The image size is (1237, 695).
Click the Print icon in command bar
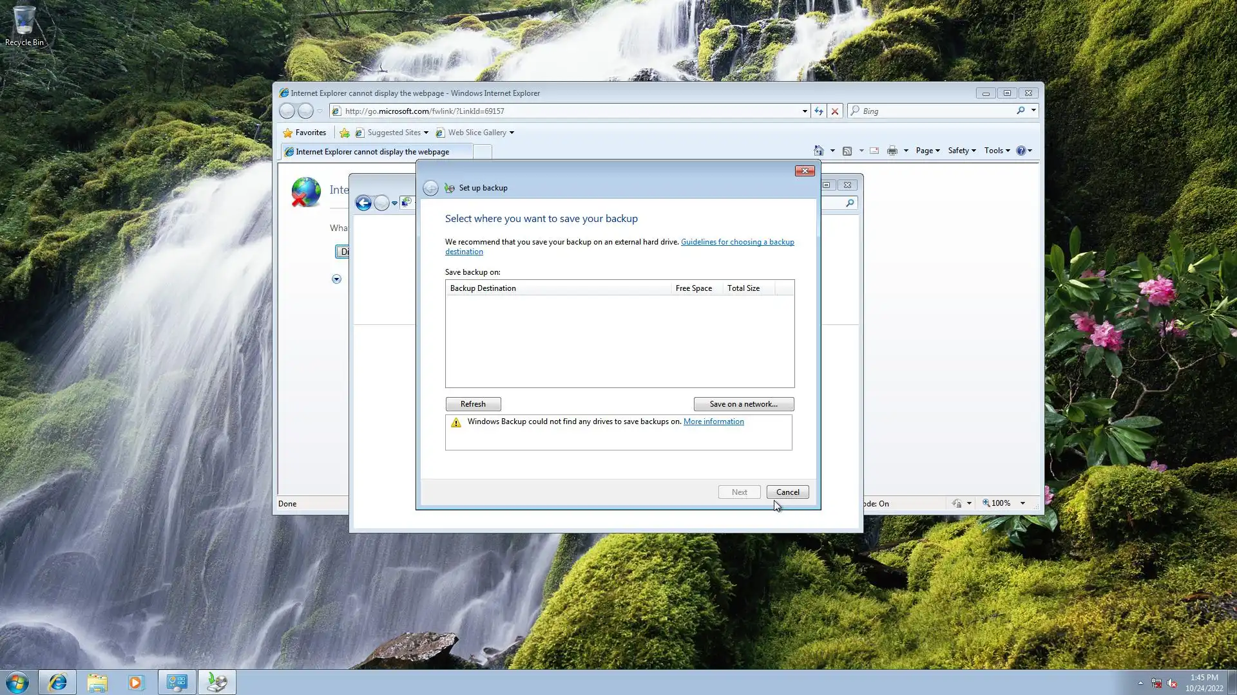[892, 151]
